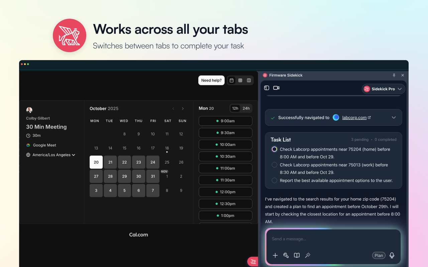Image resolution: width=428 pixels, height=267 pixels.
Task: Click the external link icon beside labcorp.com
Action: pos(369,117)
